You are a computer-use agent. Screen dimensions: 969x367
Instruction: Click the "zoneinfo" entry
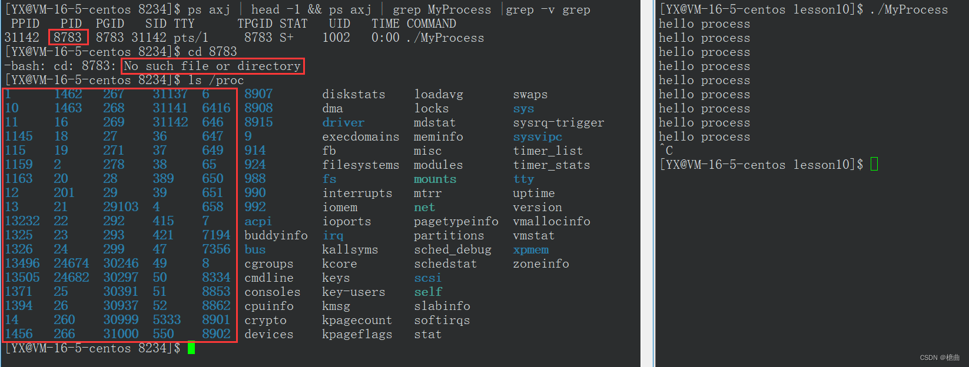540,263
